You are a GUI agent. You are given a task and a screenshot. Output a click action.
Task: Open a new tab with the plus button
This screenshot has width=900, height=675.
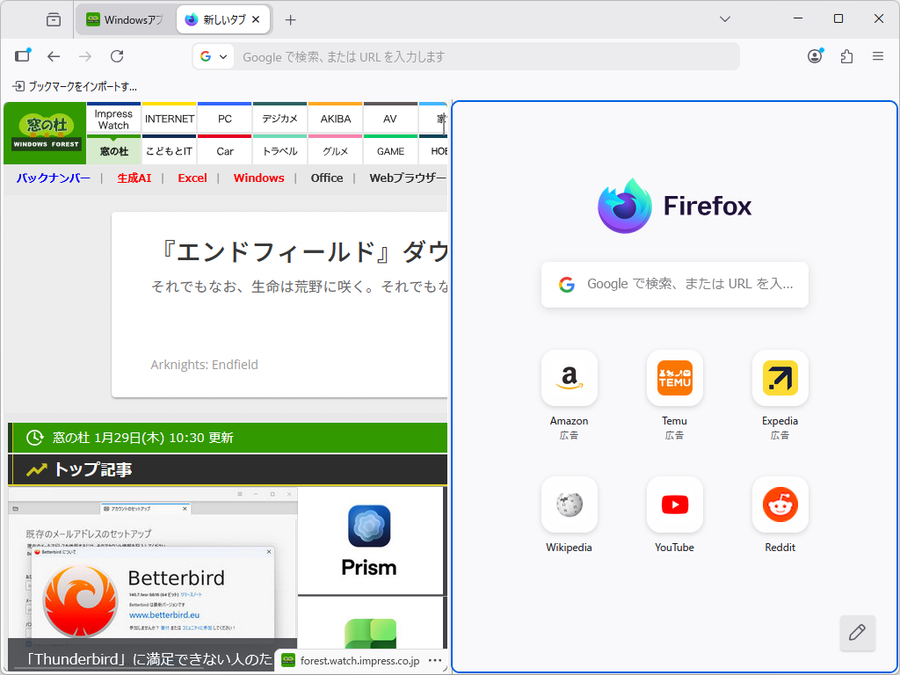291,18
